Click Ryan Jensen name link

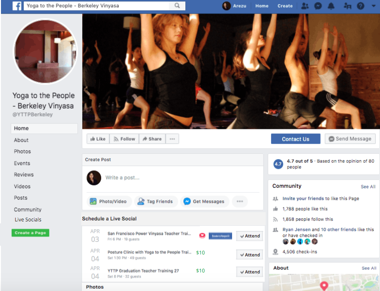point(297,230)
